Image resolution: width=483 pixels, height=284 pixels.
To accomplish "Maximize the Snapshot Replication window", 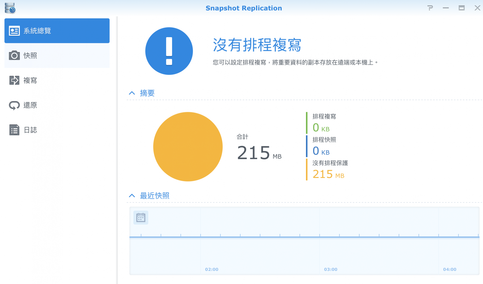I will [461, 8].
